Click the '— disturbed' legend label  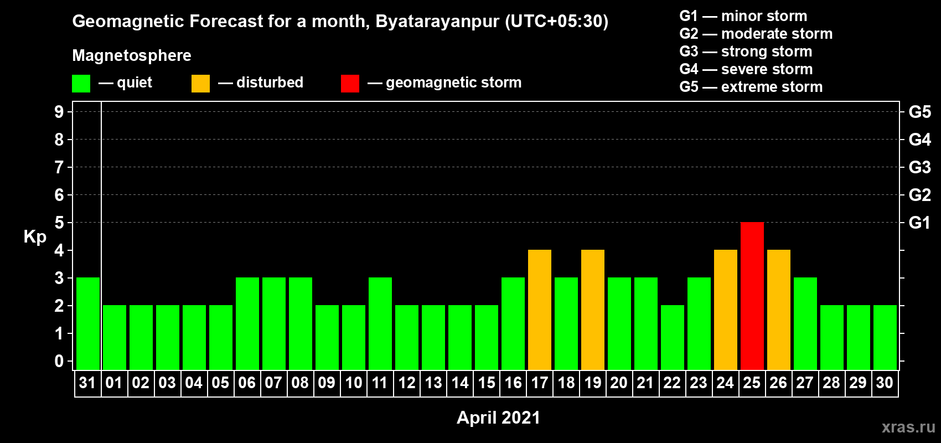click(261, 83)
